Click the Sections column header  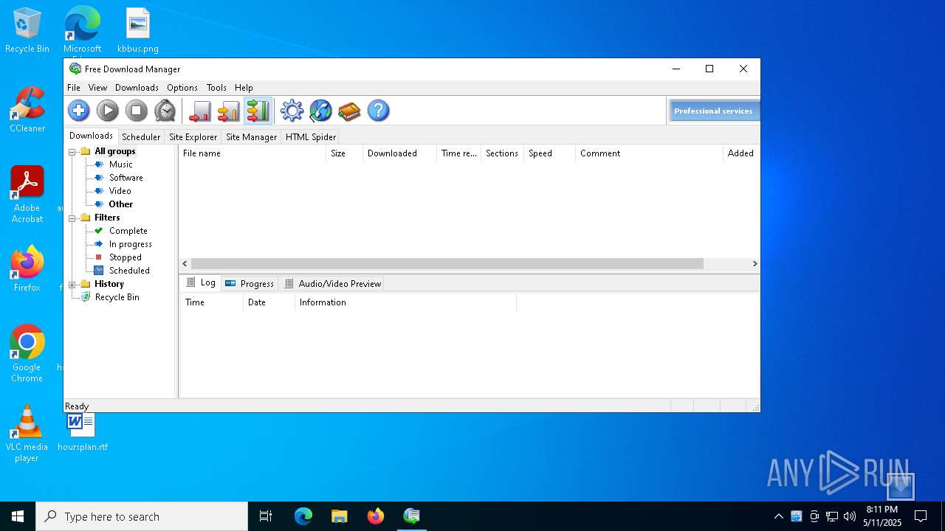click(502, 153)
